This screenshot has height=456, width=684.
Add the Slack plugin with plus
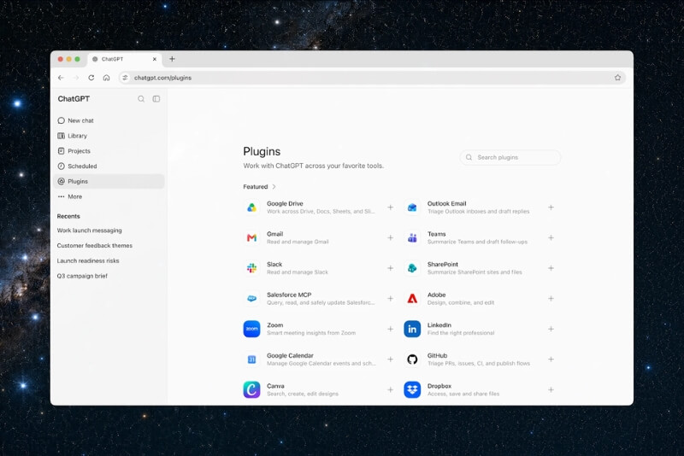coord(391,268)
